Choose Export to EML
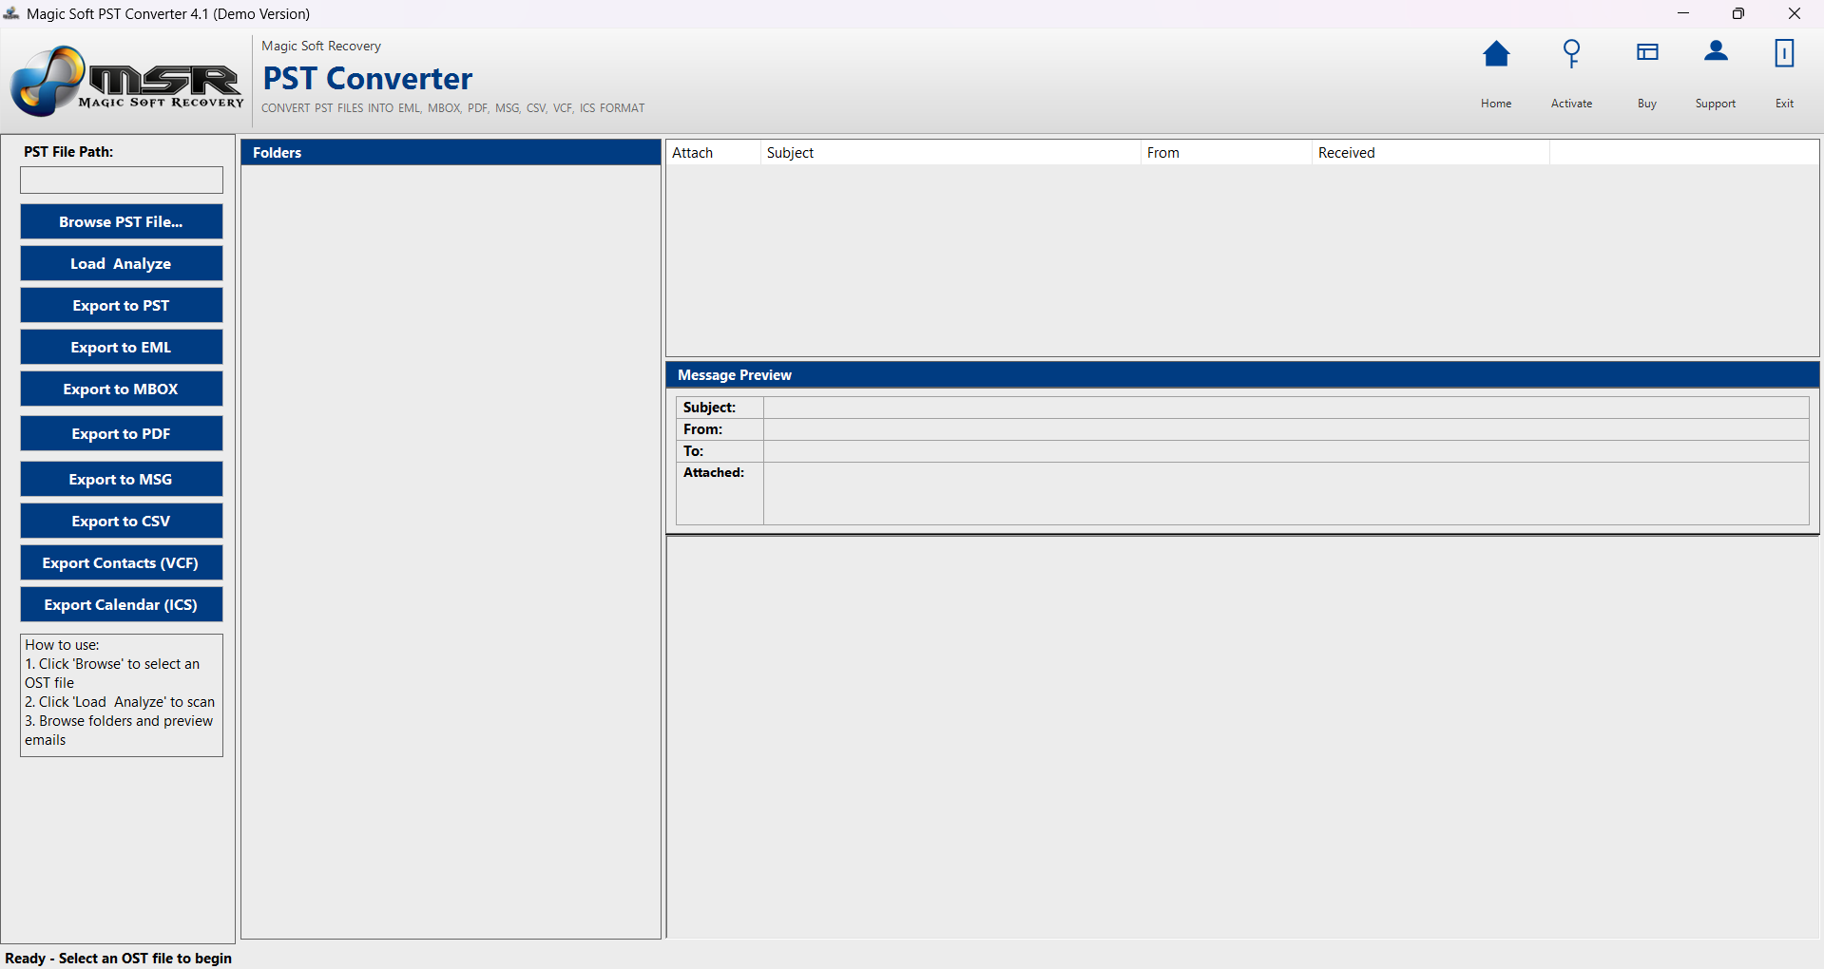 [x=122, y=347]
